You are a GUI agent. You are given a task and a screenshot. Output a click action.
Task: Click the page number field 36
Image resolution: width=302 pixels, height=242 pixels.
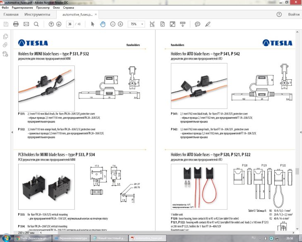click(x=70, y=24)
